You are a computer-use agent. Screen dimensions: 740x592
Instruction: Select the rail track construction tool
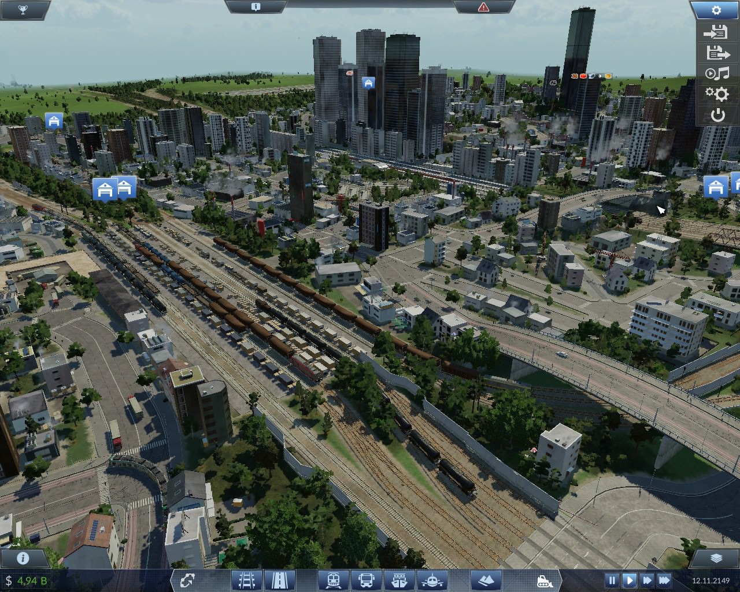pos(247,580)
